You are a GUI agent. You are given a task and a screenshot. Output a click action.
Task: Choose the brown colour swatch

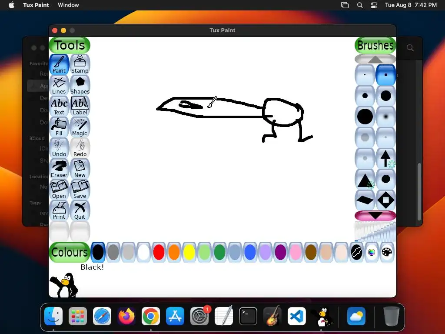(311, 252)
